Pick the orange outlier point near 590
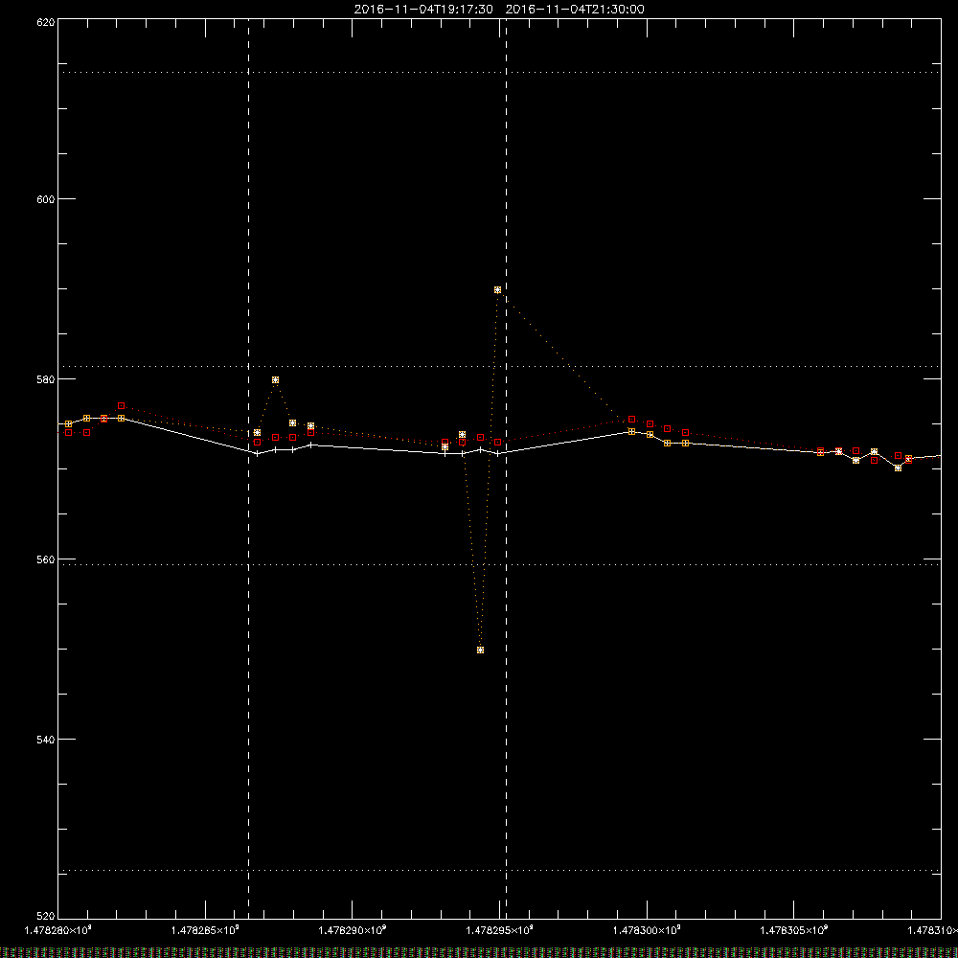Screen dimensions: 958x958 click(x=498, y=290)
